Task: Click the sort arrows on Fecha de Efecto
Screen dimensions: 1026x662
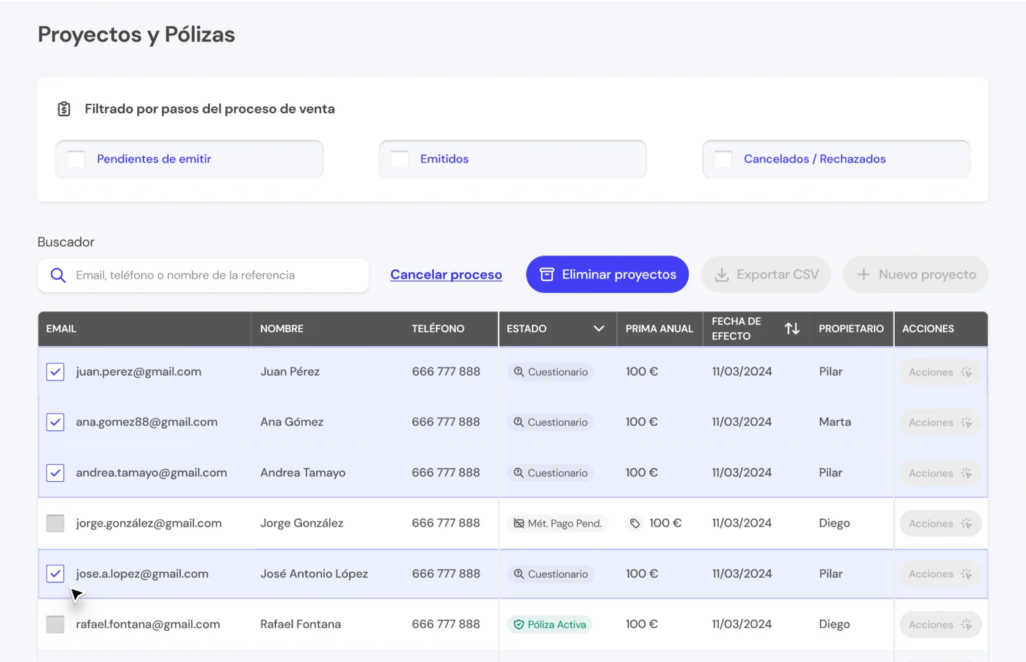Action: tap(792, 329)
